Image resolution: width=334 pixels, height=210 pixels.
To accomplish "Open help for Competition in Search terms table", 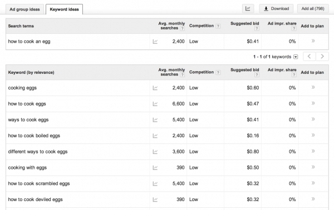I will 218,26.
